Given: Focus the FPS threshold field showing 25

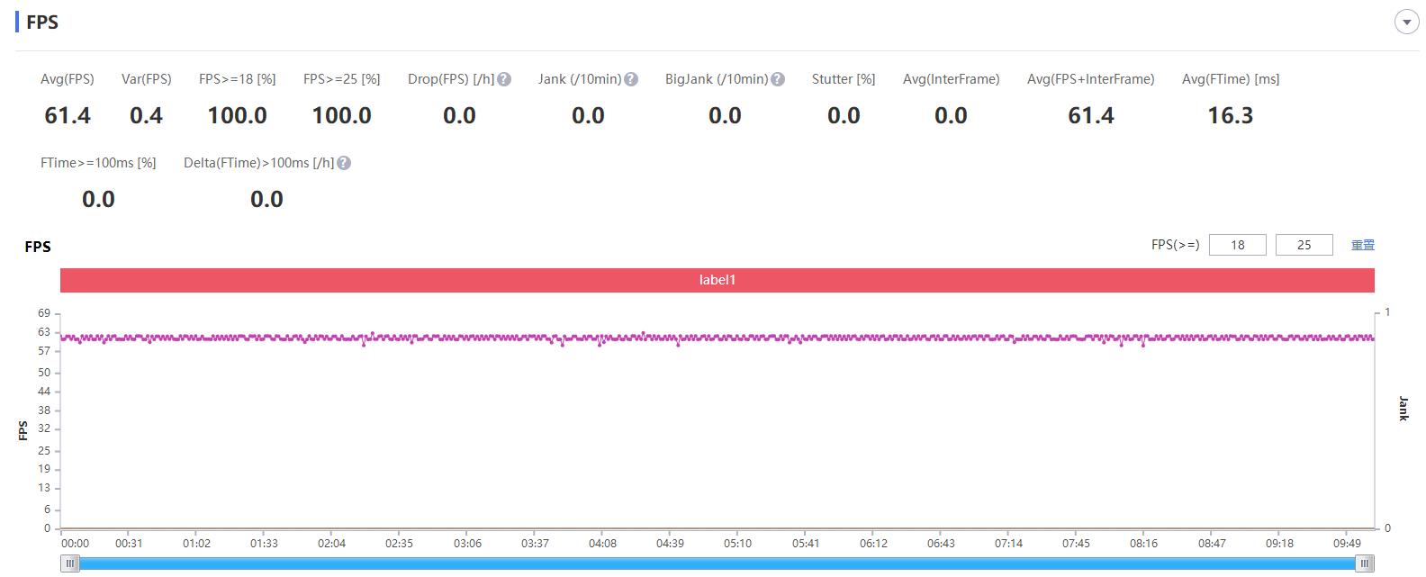Looking at the screenshot, I should (1304, 245).
